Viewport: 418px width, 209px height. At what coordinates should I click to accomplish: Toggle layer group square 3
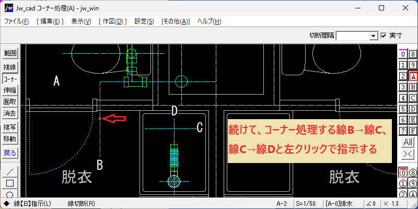coord(403,87)
